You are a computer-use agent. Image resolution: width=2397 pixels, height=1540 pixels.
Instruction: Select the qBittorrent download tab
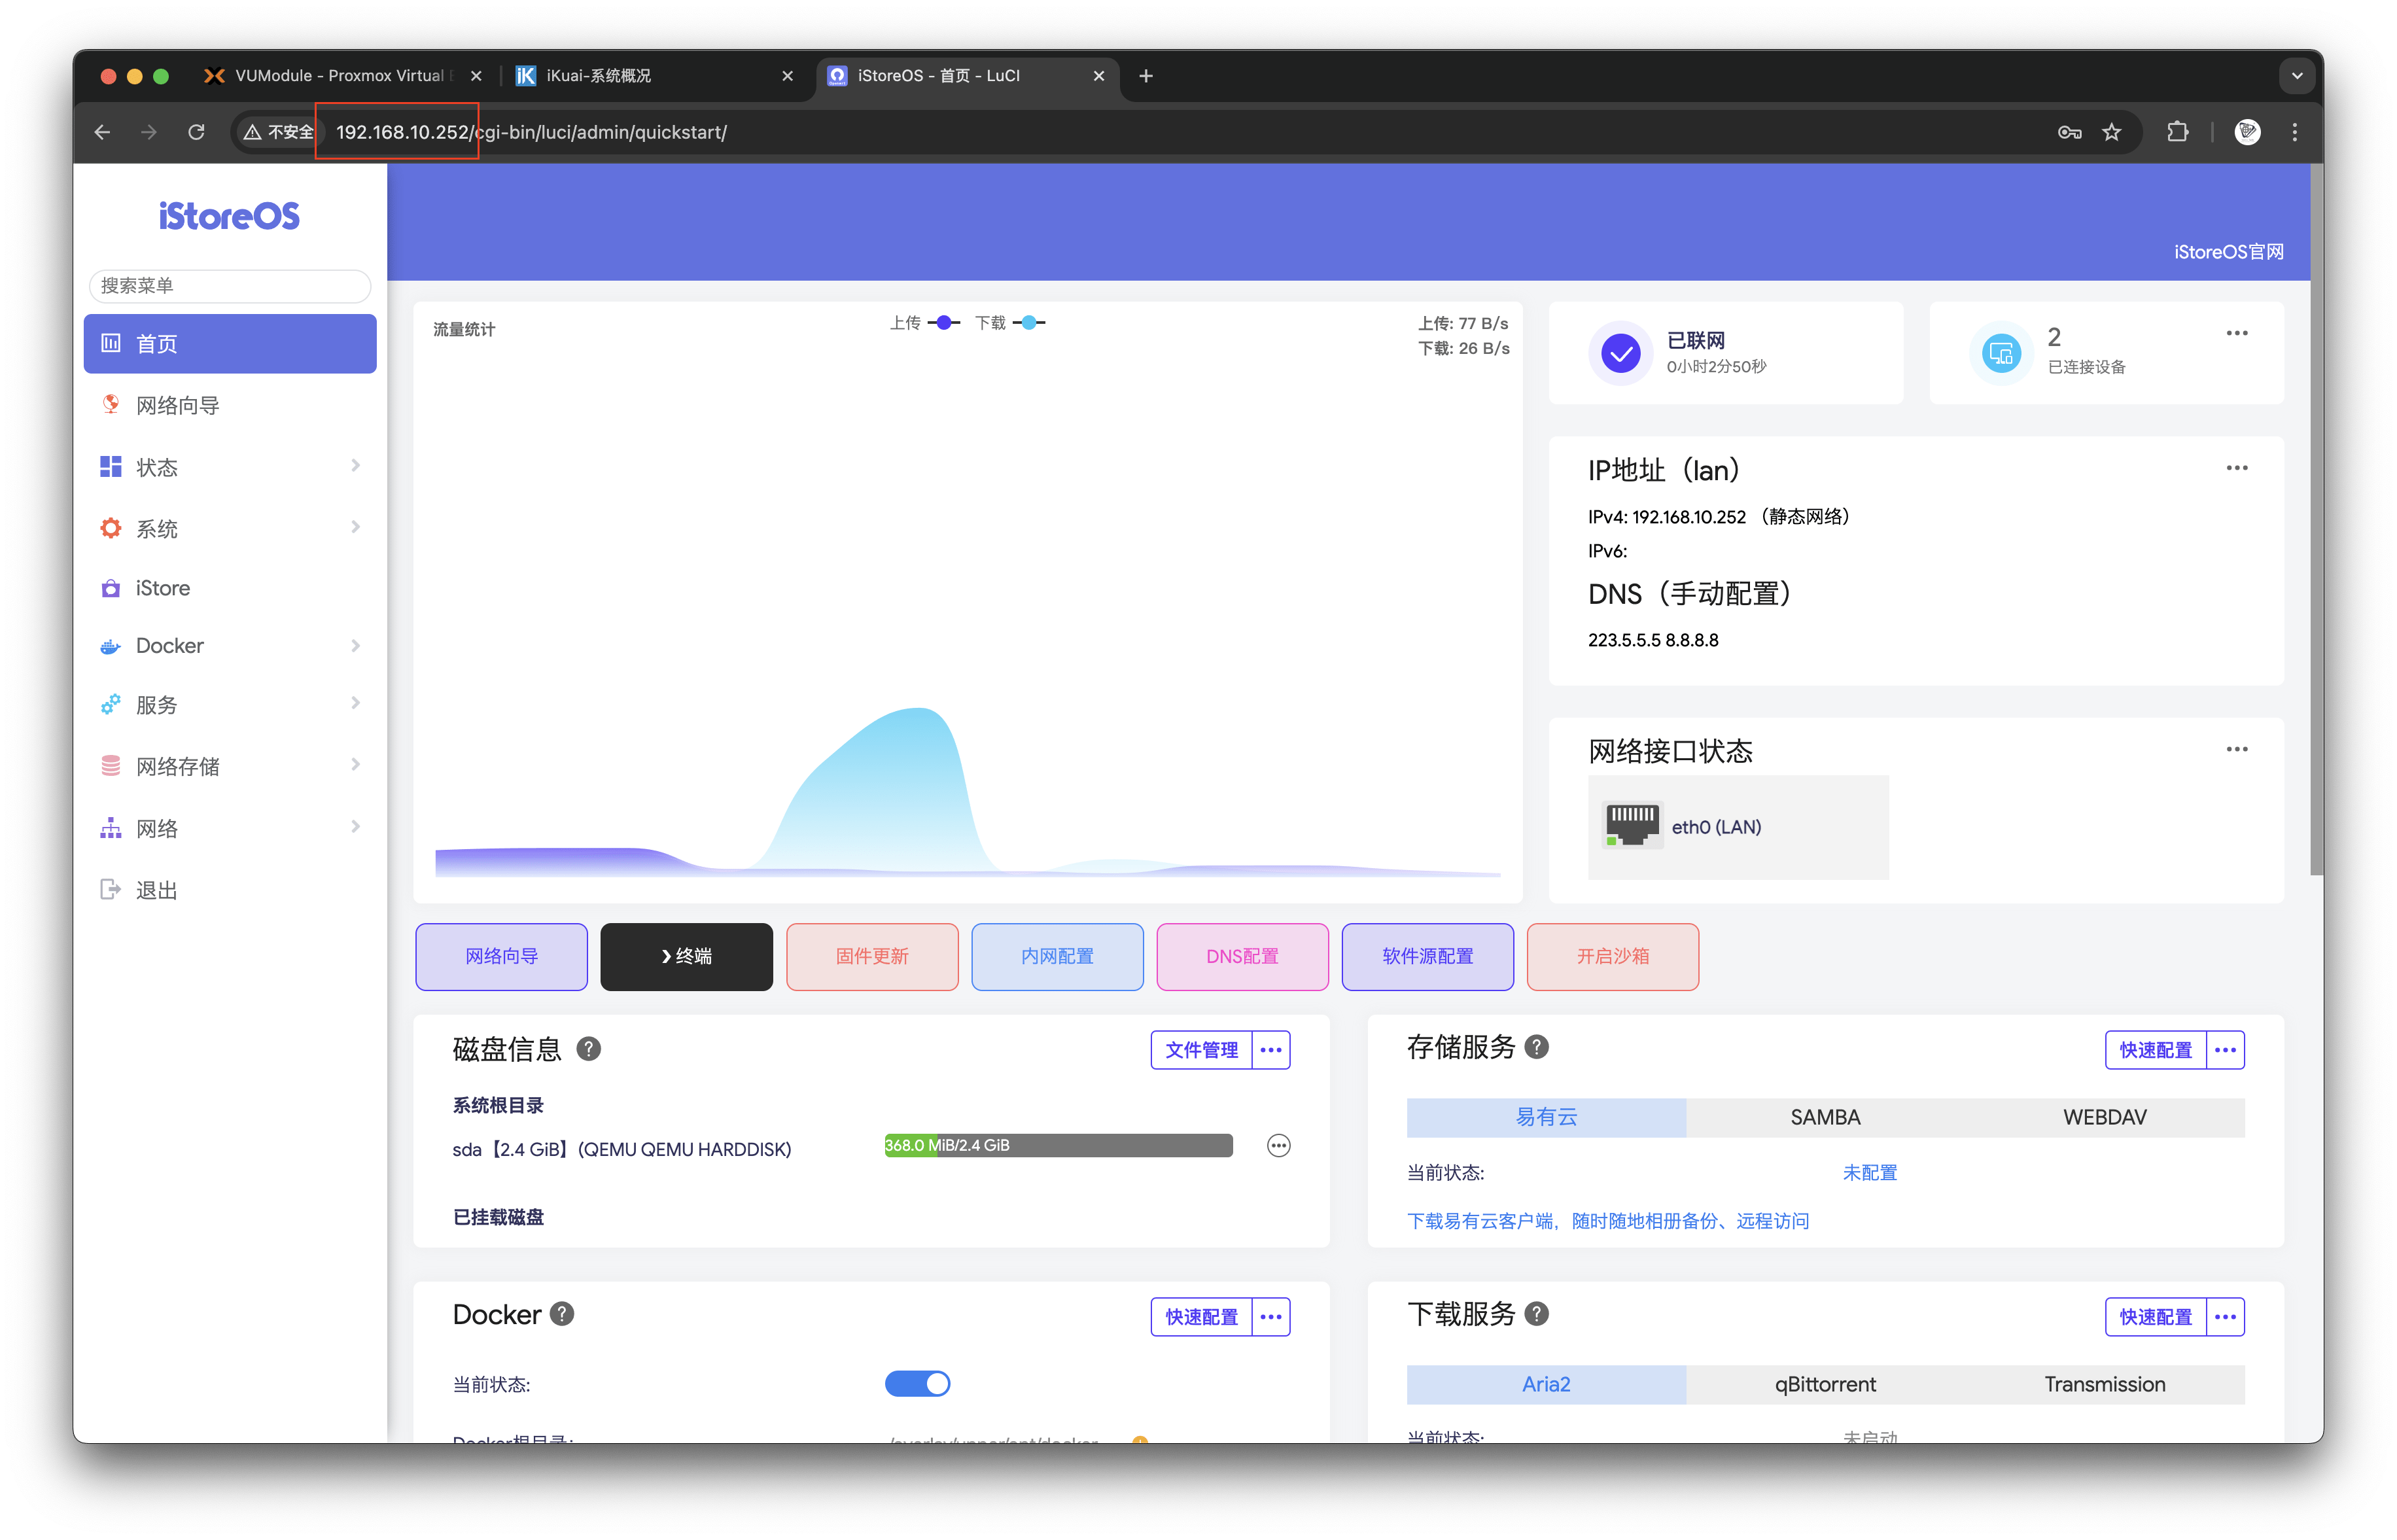point(1825,1384)
